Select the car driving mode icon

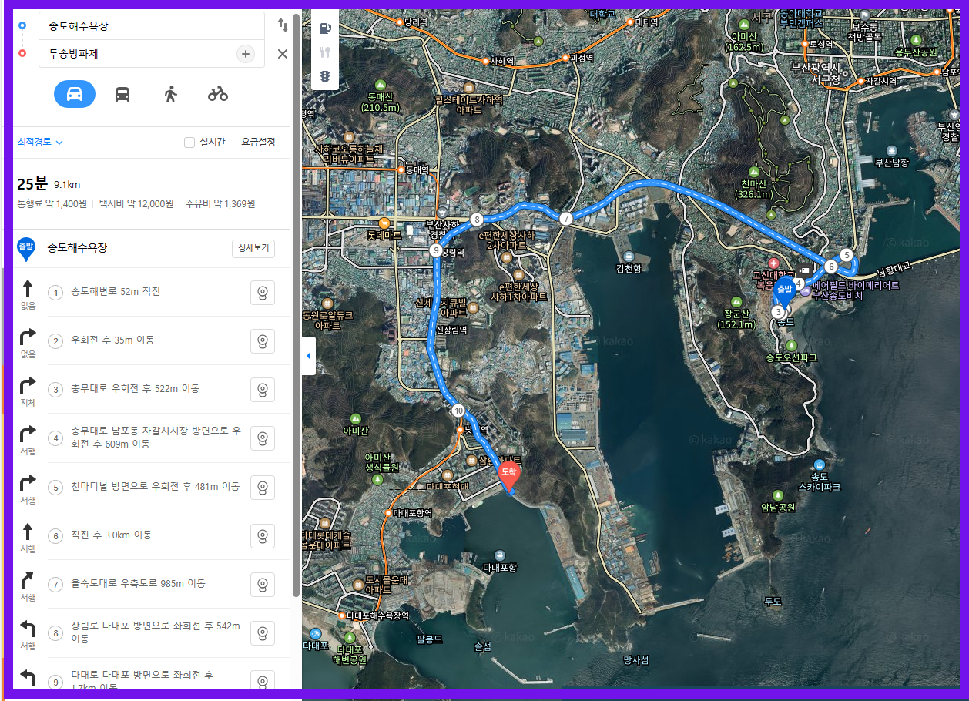[75, 94]
